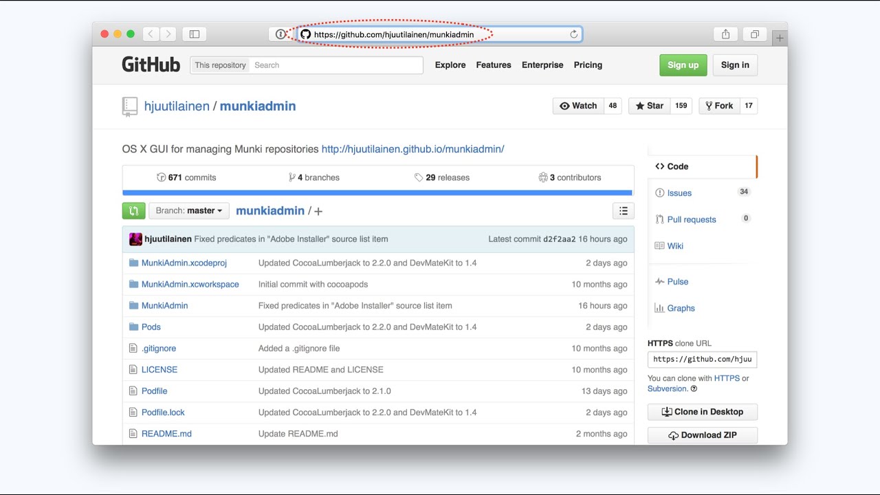Click the watchers count 48
The image size is (880, 495).
point(613,106)
